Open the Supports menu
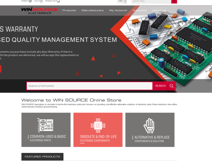This screenshot has width=212, height=162. point(139,11)
